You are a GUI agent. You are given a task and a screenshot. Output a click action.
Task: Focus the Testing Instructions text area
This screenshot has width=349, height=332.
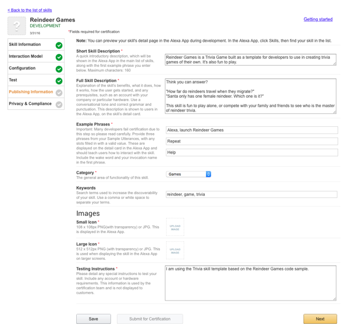point(250,283)
